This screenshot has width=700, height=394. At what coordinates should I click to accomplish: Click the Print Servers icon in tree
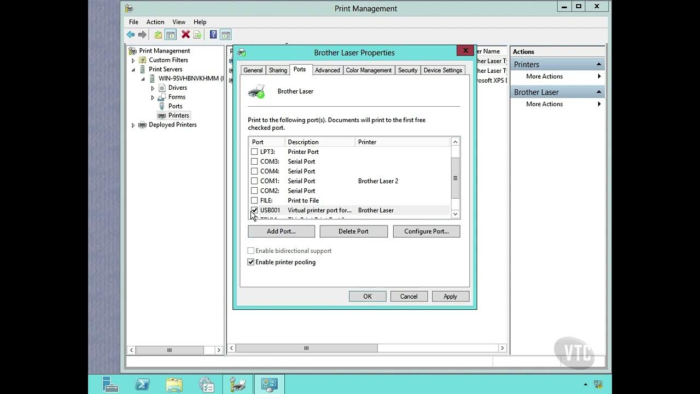(x=143, y=69)
